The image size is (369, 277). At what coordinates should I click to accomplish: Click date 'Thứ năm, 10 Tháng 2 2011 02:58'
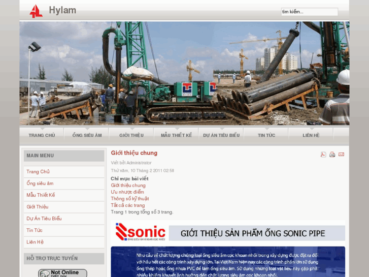tap(143, 170)
